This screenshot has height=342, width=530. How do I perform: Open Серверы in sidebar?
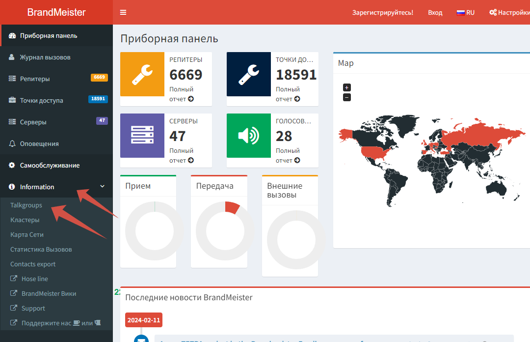tap(56, 122)
